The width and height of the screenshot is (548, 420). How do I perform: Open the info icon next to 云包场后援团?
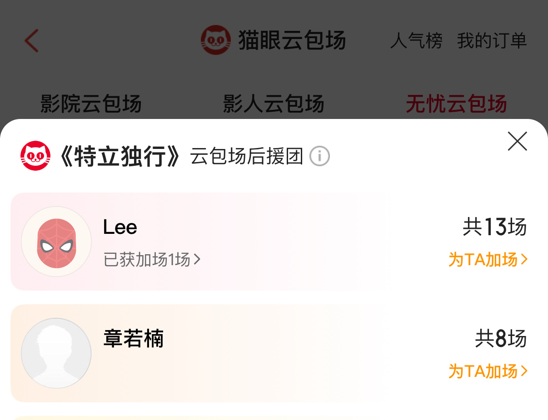tap(319, 156)
